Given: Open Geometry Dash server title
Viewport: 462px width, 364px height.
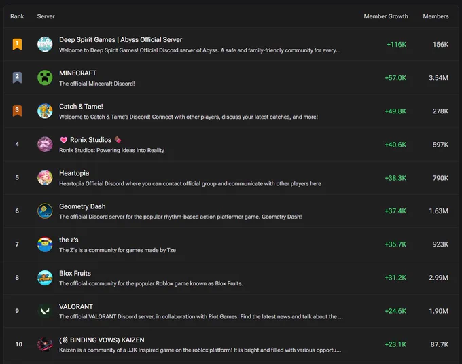Looking at the screenshot, I should click(x=82, y=206).
